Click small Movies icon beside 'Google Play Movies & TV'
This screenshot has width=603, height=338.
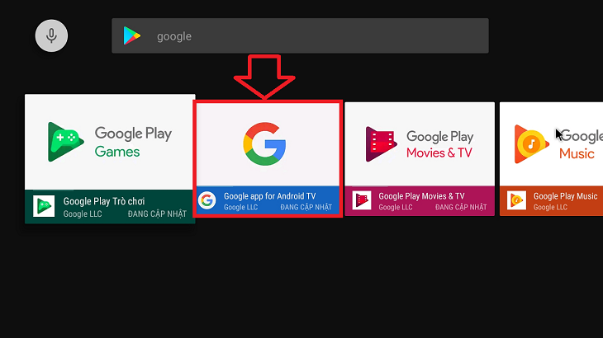362,200
